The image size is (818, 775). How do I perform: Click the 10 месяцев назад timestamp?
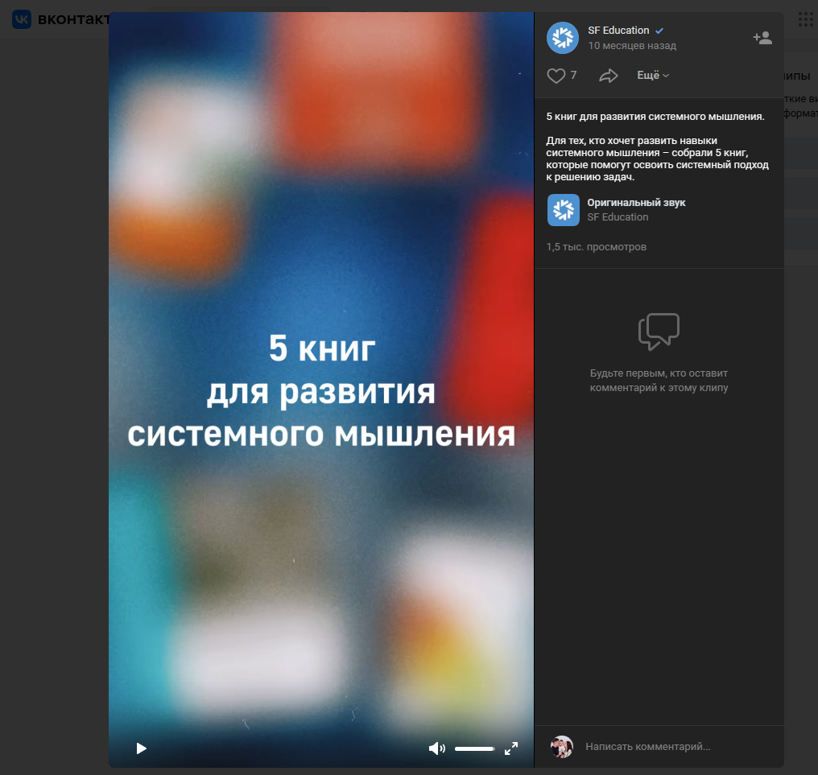(x=632, y=46)
